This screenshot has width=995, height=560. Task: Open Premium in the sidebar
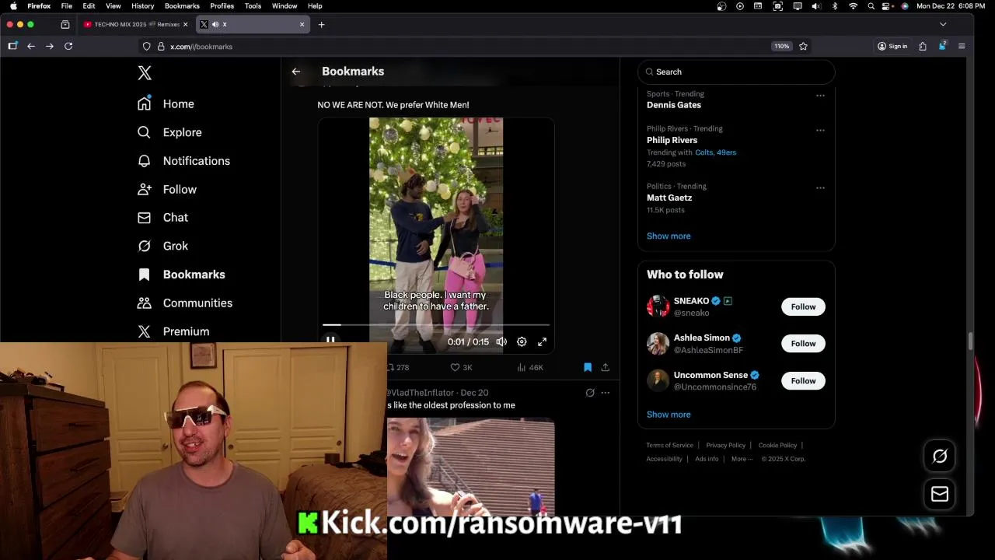173,331
